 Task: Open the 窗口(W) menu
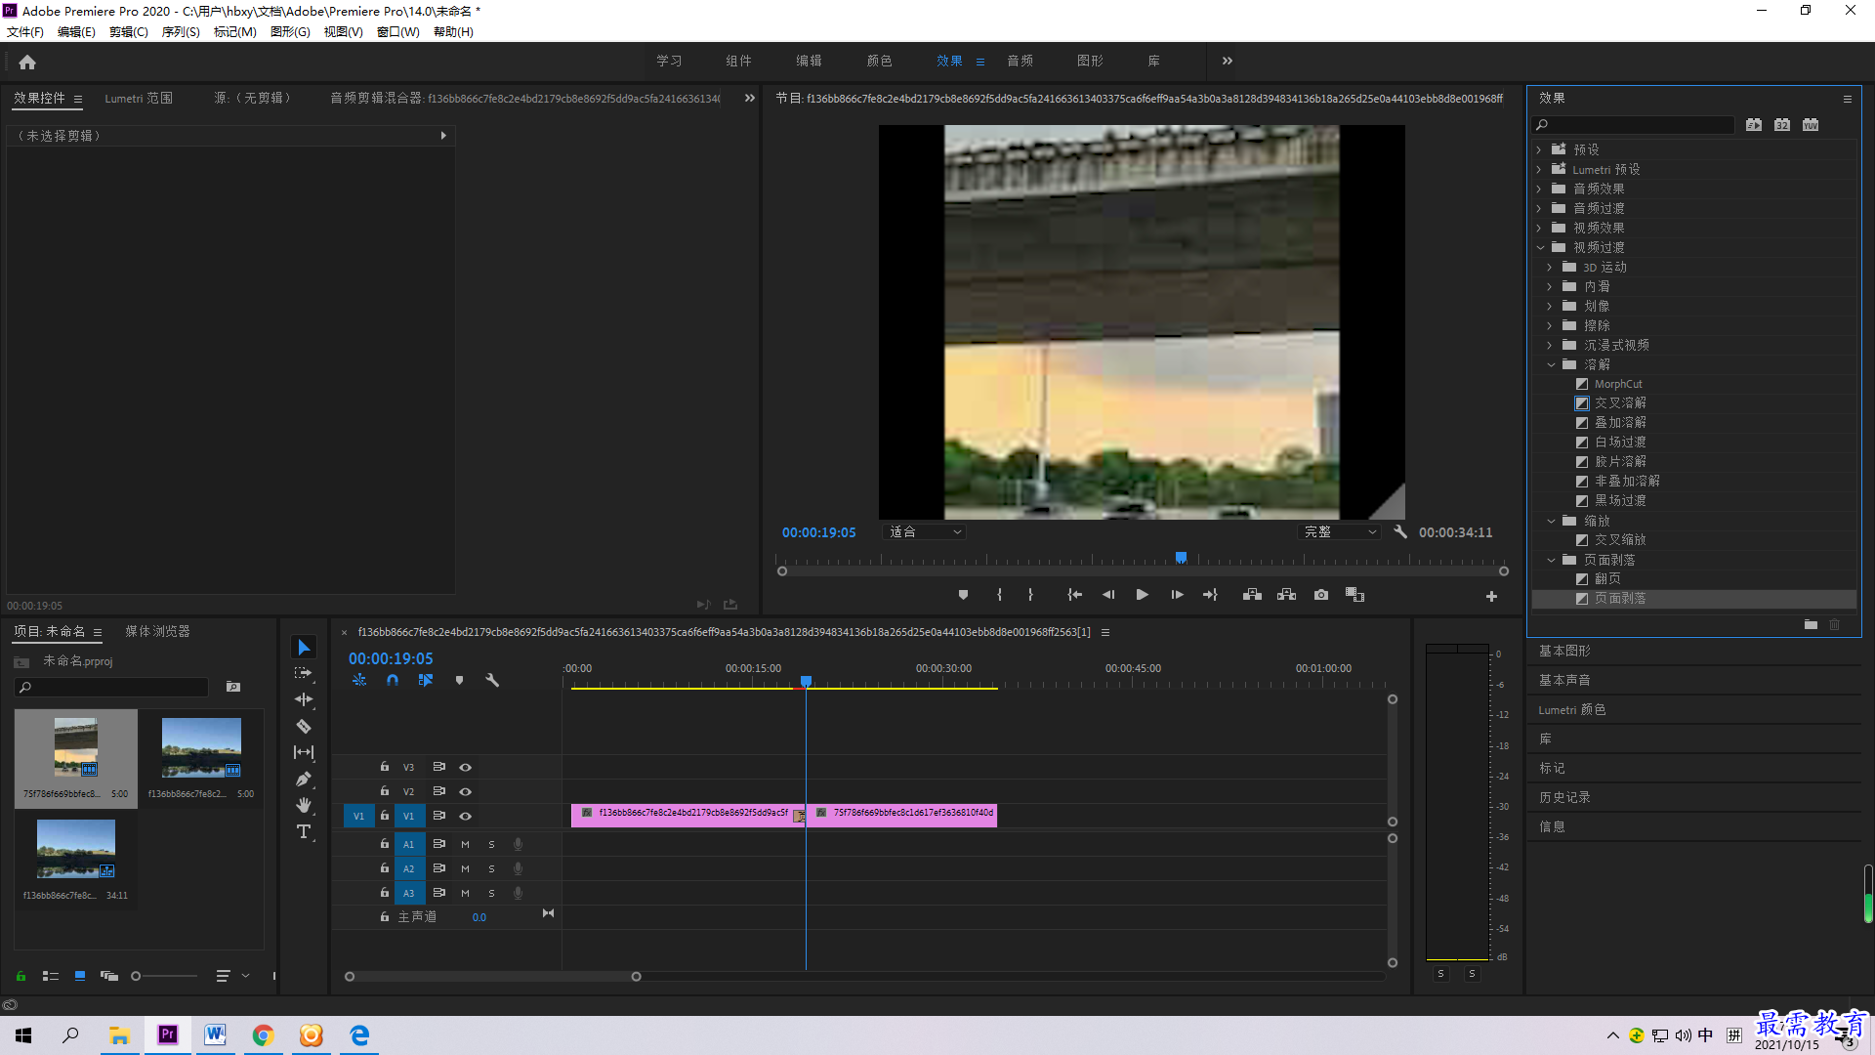pos(398,32)
